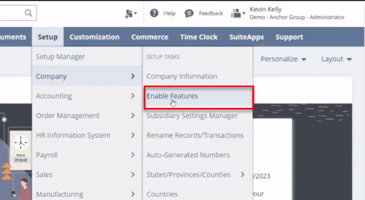Open the Layout dropdown
This screenshot has width=365, height=200.
pyautogui.click(x=337, y=59)
